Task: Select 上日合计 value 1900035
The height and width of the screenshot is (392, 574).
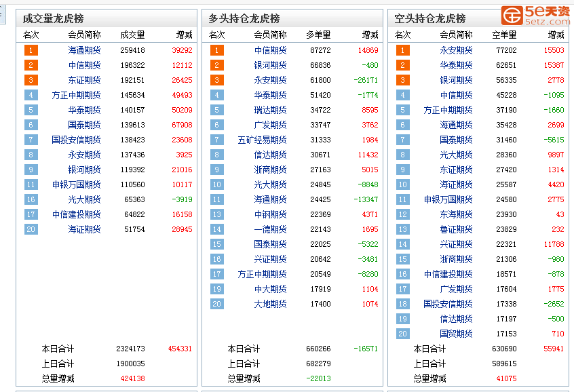Action: [x=131, y=364]
